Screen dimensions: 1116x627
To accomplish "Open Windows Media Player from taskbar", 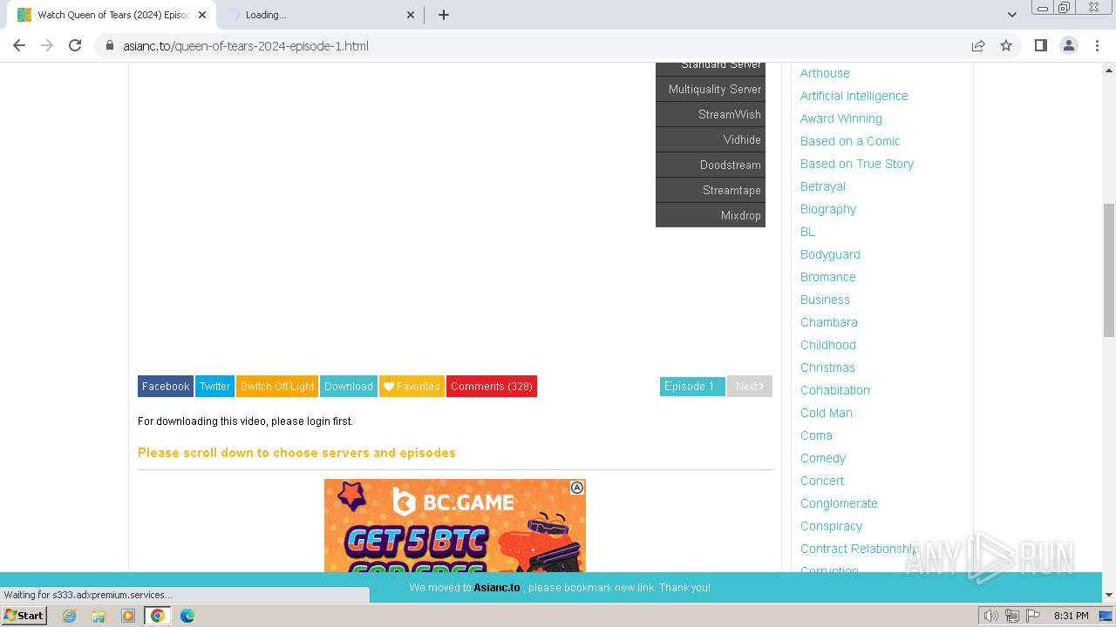I will [128, 616].
